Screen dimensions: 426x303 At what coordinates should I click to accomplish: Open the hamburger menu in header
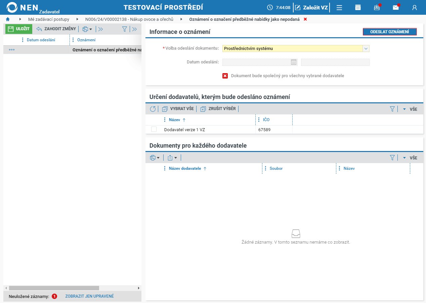[x=339, y=7]
